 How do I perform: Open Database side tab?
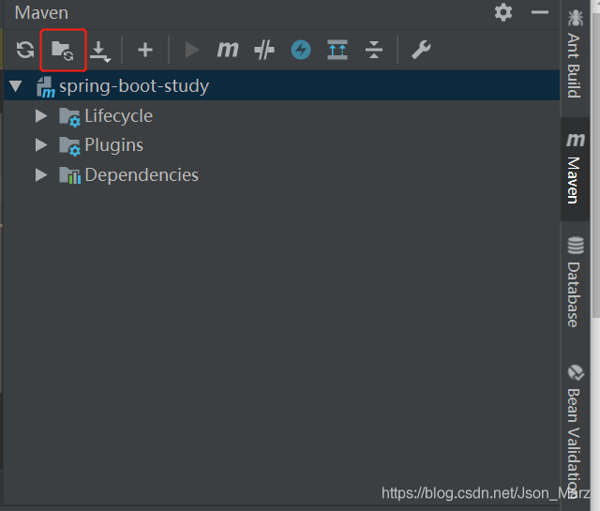click(575, 281)
